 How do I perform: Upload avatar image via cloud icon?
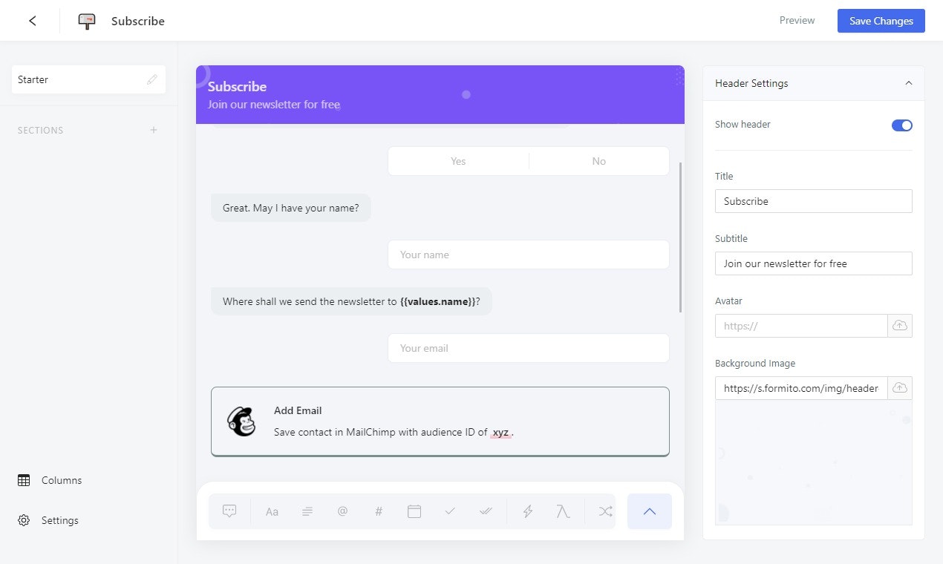(900, 326)
